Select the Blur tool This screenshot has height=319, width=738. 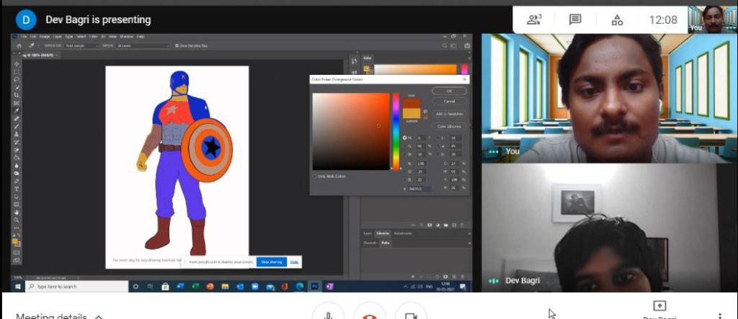17,166
